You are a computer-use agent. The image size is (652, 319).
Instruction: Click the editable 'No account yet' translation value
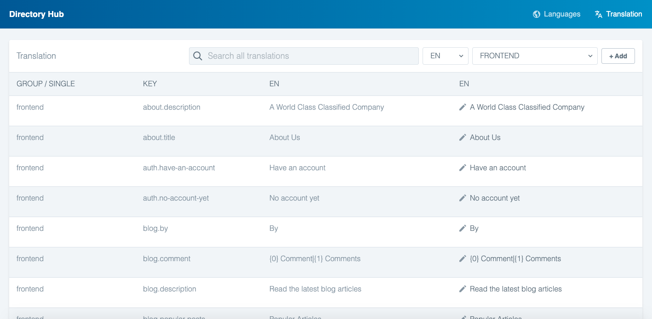(x=495, y=198)
